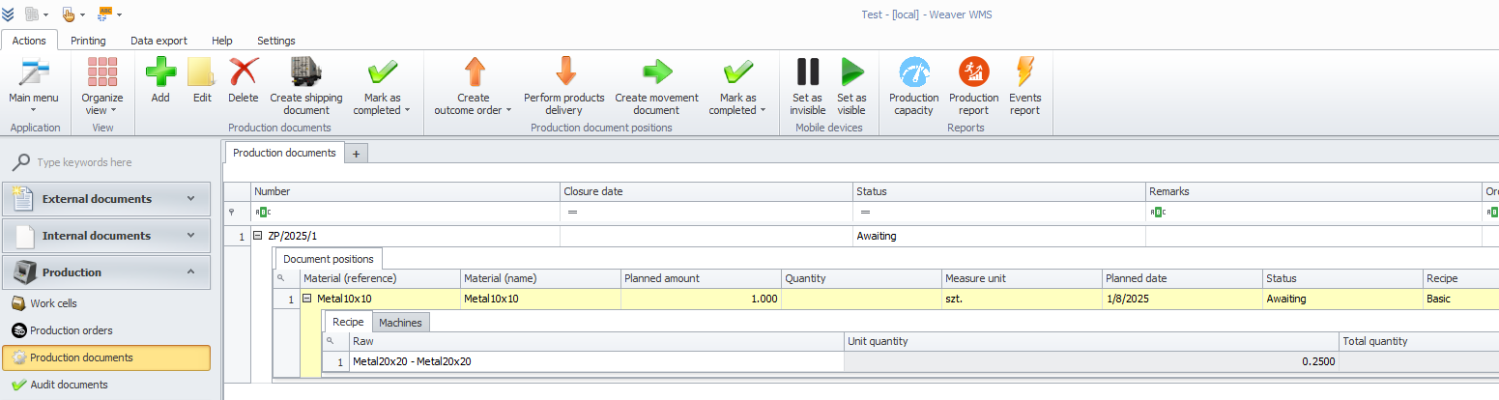Open Production orders in sidebar

point(106,330)
